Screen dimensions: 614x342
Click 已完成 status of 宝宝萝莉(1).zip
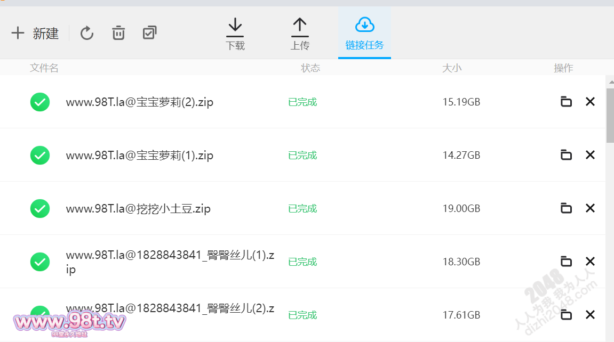point(302,155)
